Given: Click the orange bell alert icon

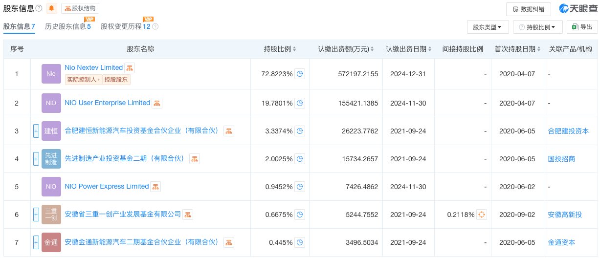Looking at the screenshot, I should pos(51,8).
